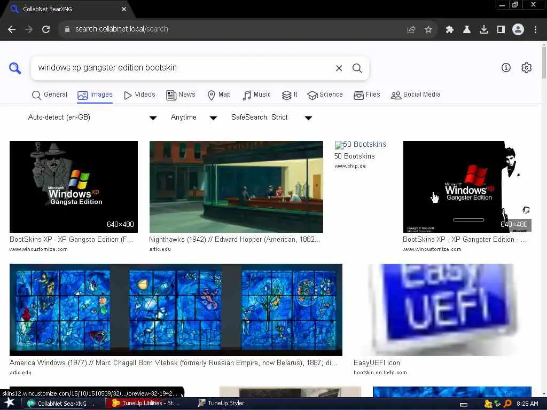Open preferences gear icon

click(526, 68)
